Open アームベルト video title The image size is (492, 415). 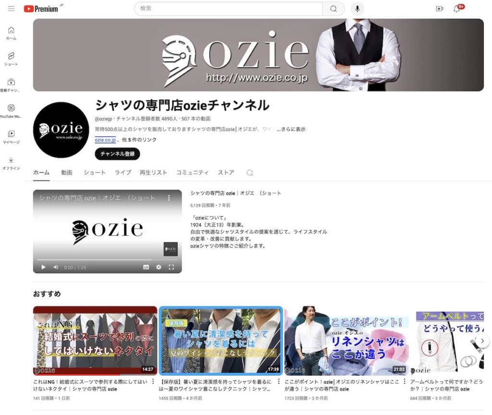tap(446, 385)
